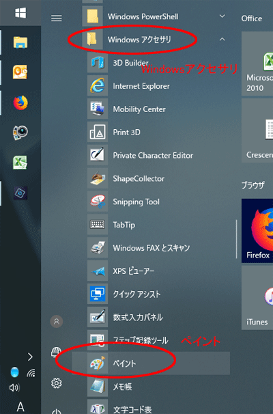
Task: Click the 文字コード表 icon
Action: tap(98, 406)
